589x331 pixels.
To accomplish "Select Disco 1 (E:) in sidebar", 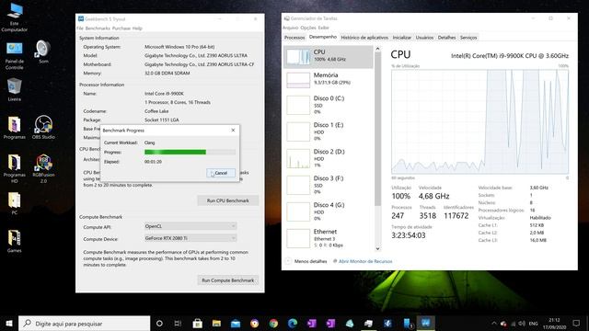I will pyautogui.click(x=329, y=131).
